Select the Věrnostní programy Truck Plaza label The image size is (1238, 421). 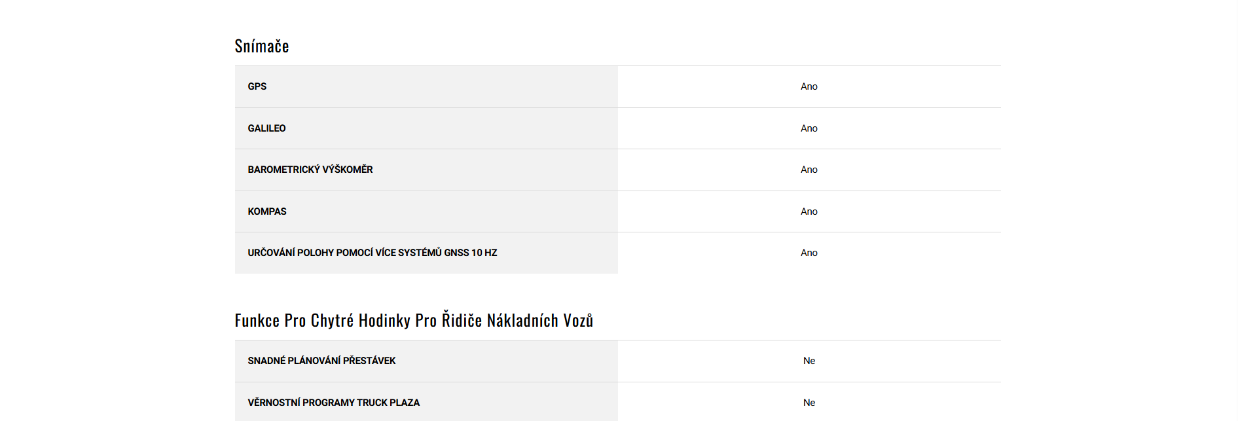(333, 403)
